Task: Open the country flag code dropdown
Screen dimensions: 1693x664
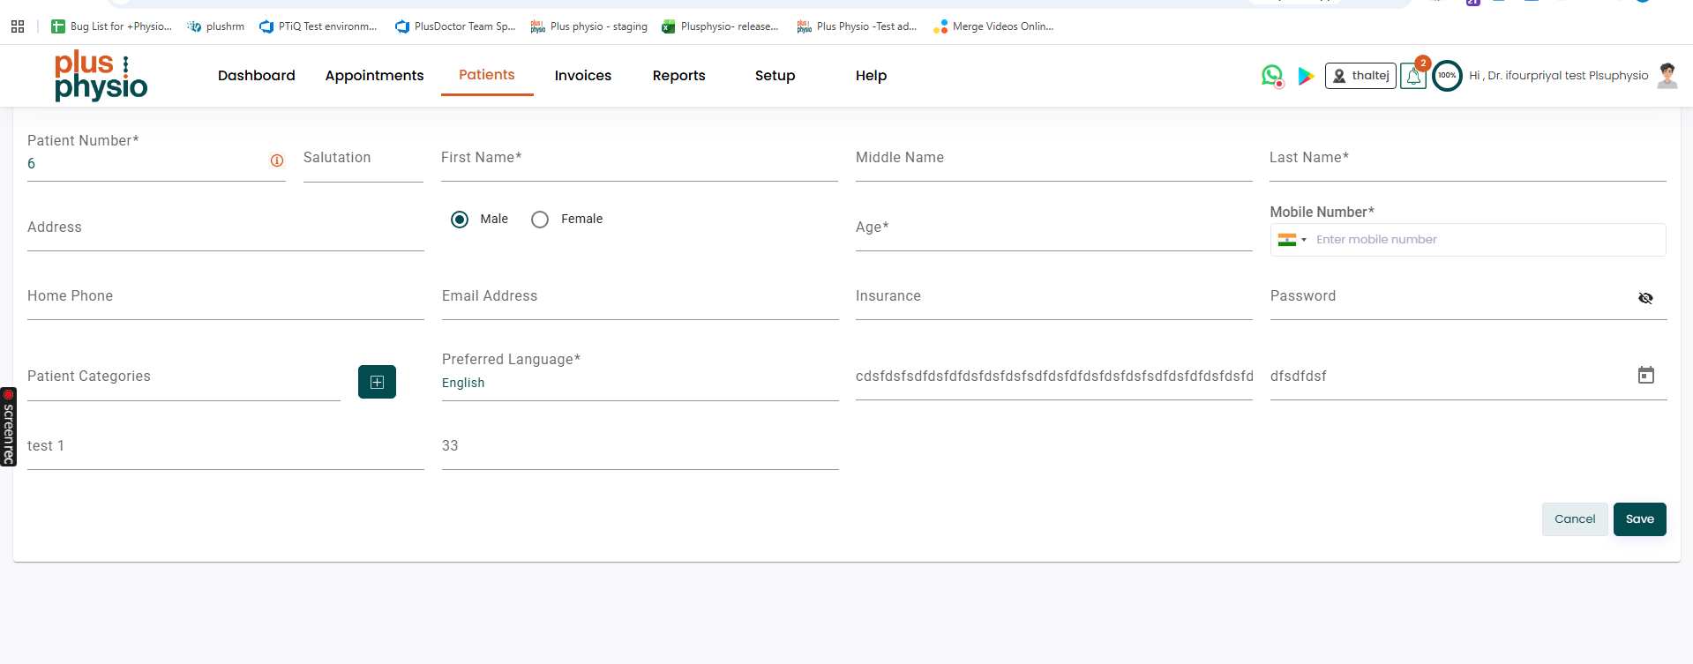Action: pyautogui.click(x=1292, y=240)
